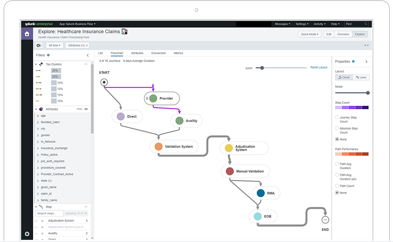Screen dimensions: 393x242
Task: Switch to the Conversion tab
Action: (158, 53)
